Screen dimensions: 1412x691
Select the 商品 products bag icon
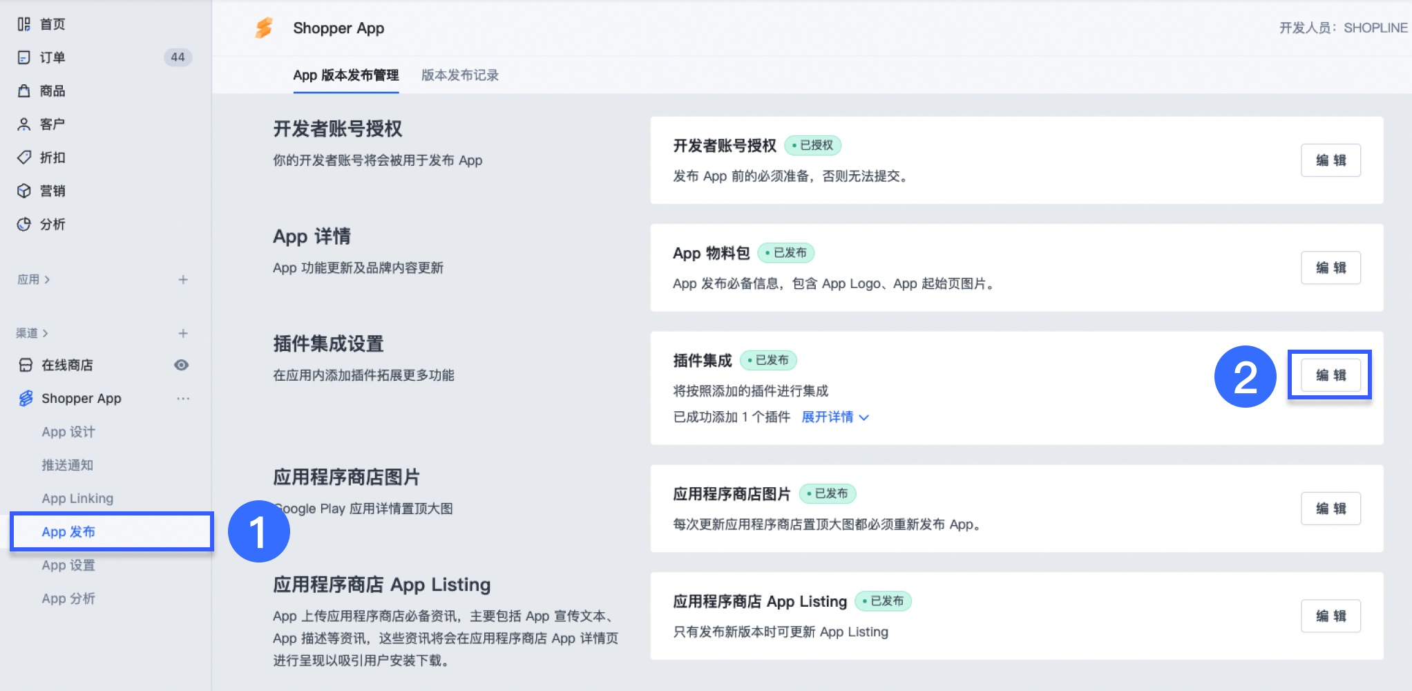(23, 91)
